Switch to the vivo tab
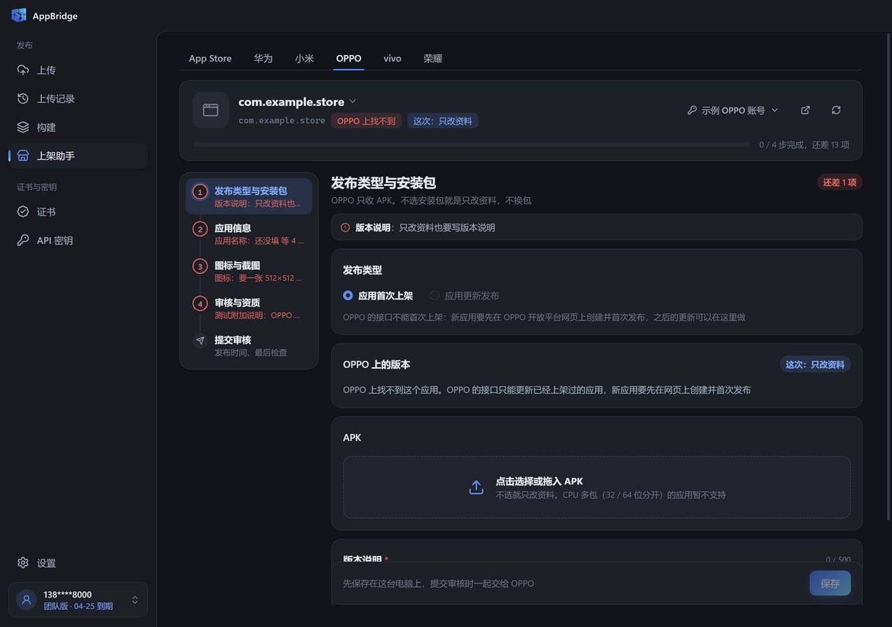 pyautogui.click(x=392, y=59)
